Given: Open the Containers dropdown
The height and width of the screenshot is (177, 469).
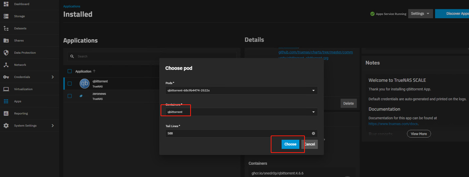Looking at the screenshot, I should point(241,112).
